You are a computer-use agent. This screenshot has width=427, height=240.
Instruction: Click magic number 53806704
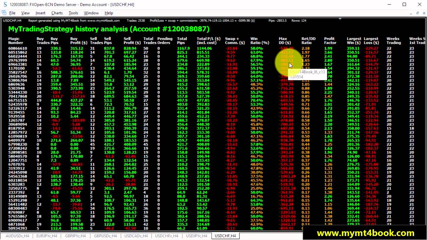[x=18, y=80]
